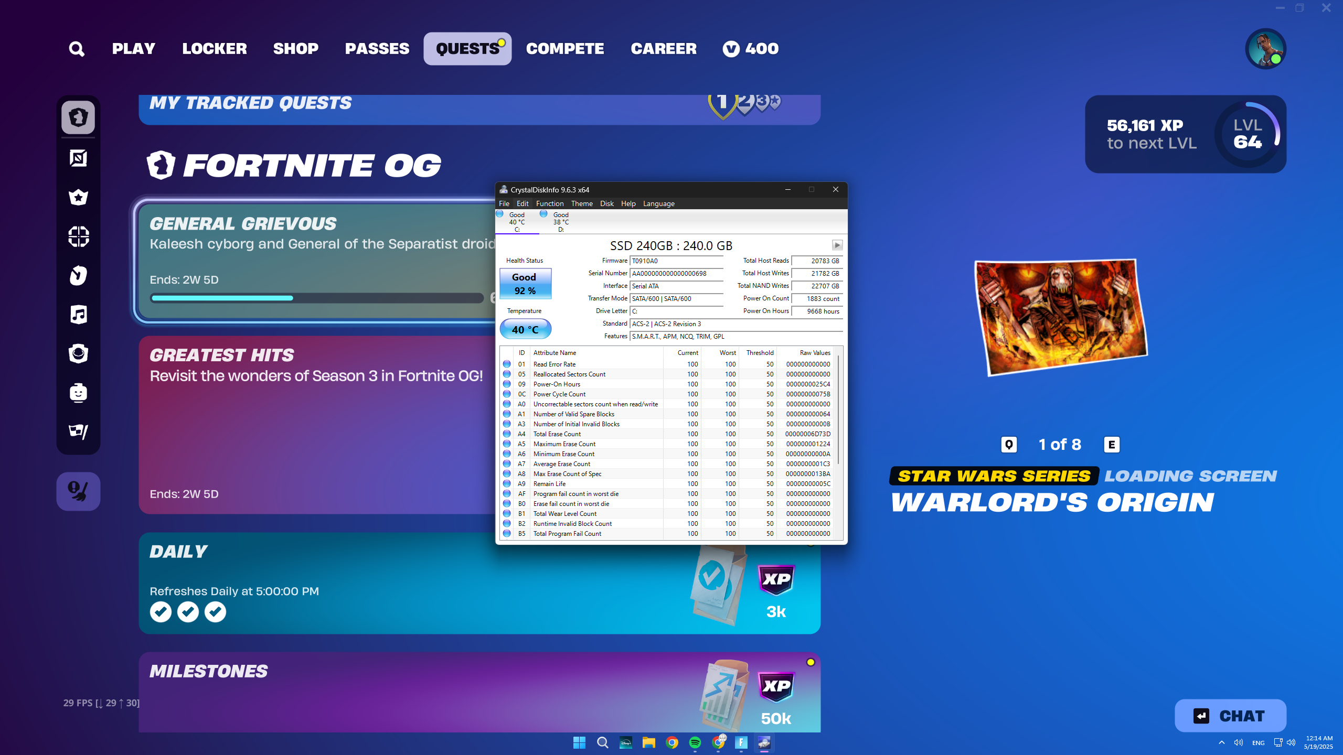Open the Milestones quests card
This screenshot has height=755, width=1343.
(x=479, y=692)
